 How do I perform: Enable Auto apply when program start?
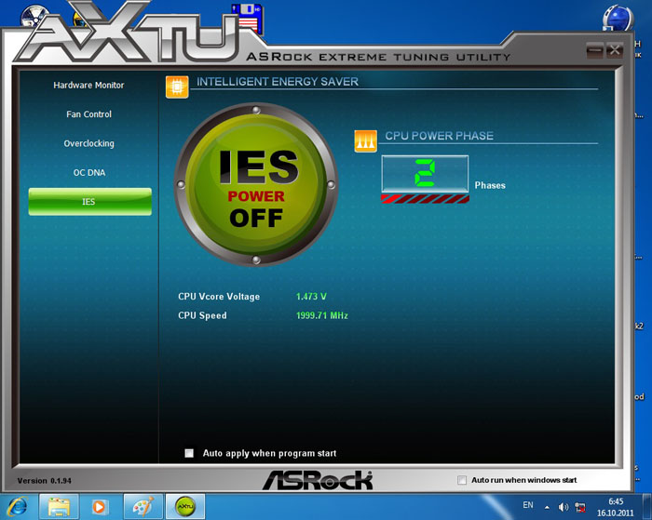coord(189,453)
